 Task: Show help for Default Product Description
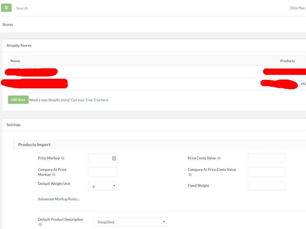click(x=40, y=224)
